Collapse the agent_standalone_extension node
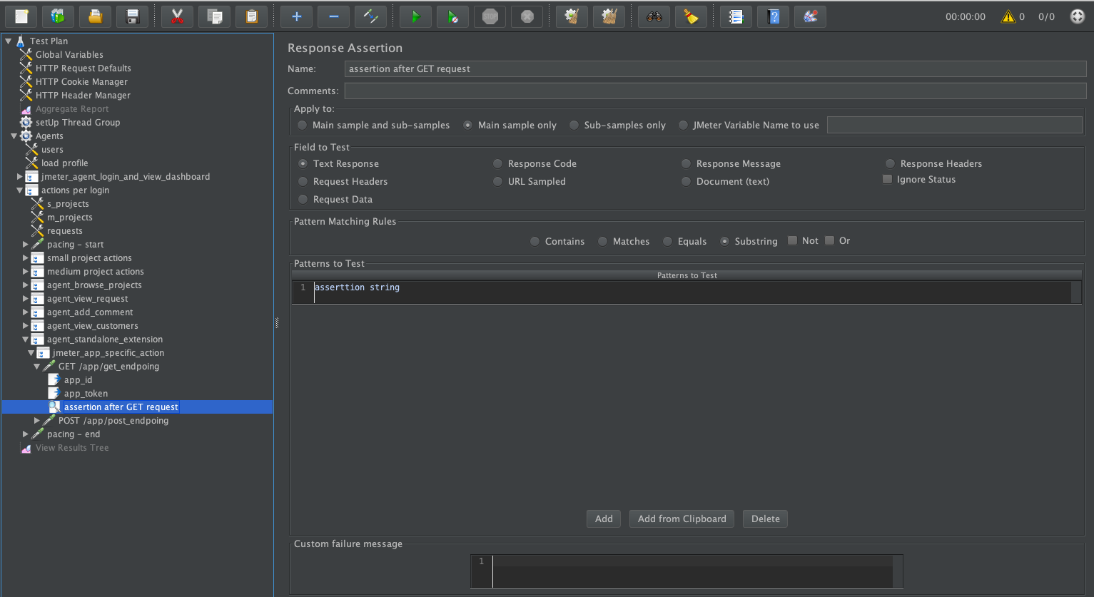The image size is (1094, 597). (x=26, y=339)
